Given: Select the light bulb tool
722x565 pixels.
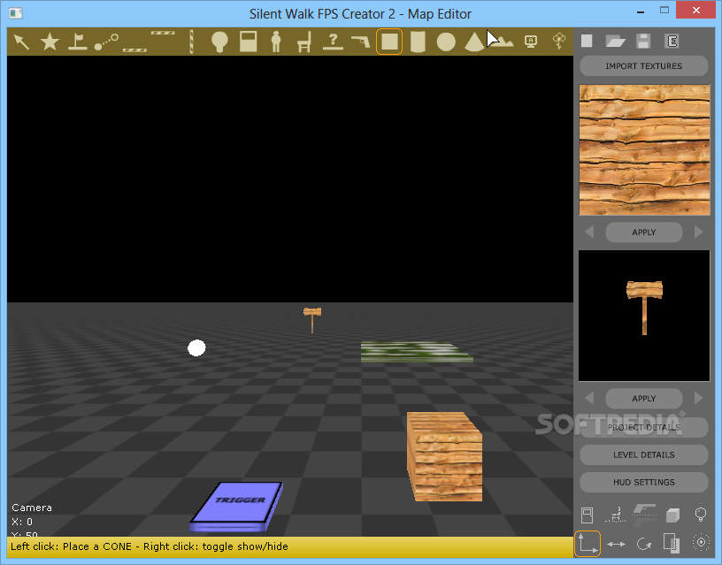Looking at the screenshot, I should coord(219,42).
